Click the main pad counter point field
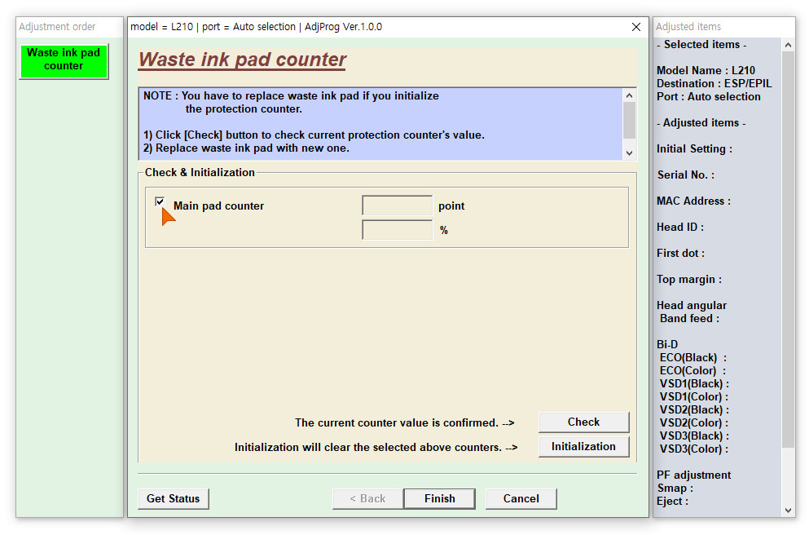This screenshot has height=535, width=809. pyautogui.click(x=398, y=206)
